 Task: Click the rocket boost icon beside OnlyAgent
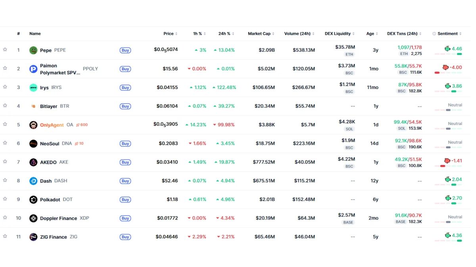(78, 125)
